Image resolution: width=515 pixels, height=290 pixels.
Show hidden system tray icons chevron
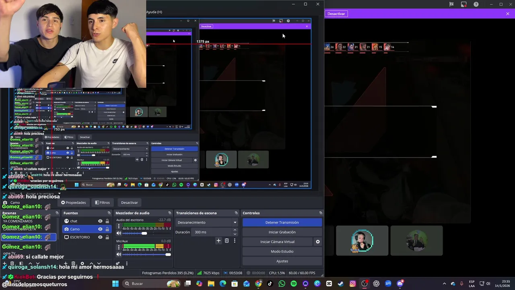tap(444, 284)
